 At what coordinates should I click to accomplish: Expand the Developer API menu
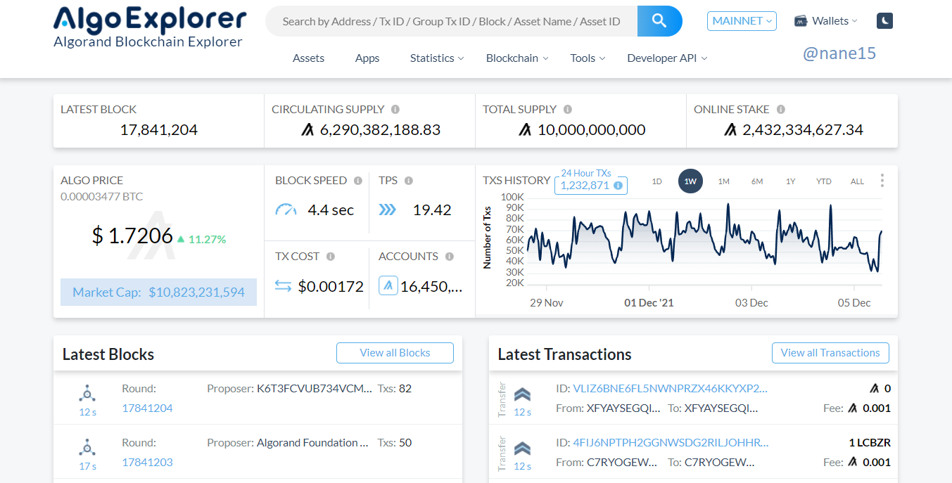[667, 58]
